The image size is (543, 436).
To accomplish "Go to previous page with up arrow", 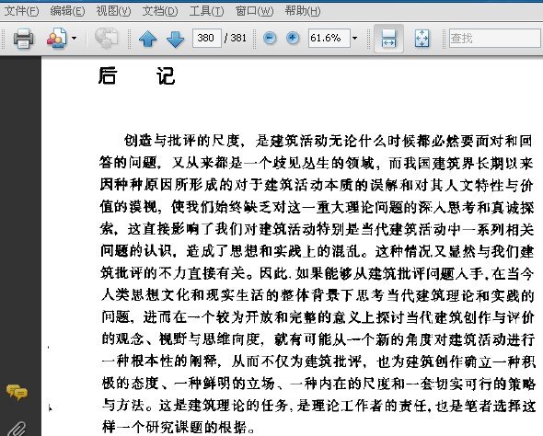I will (148, 39).
